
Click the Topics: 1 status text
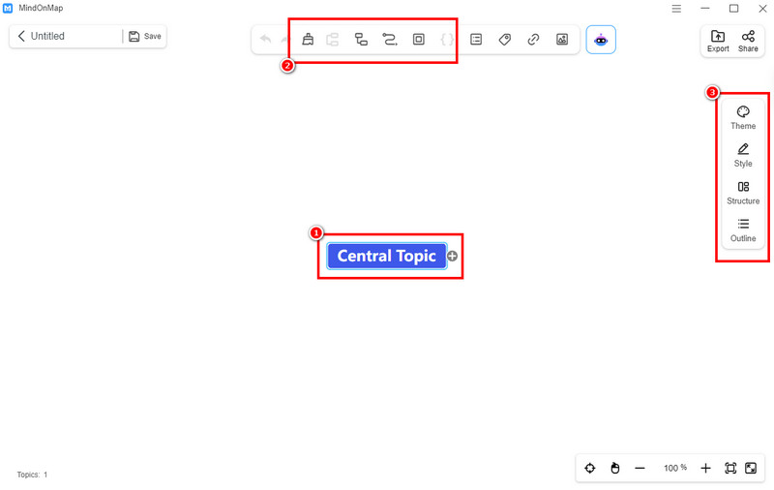(x=32, y=475)
